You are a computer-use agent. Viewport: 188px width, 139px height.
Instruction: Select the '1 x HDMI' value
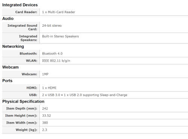(x=49, y=88)
